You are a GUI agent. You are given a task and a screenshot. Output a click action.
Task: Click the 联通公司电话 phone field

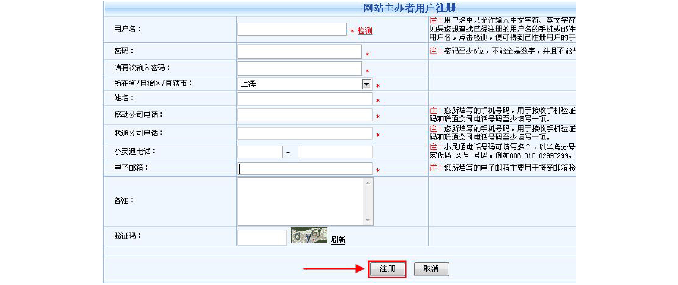point(304,133)
